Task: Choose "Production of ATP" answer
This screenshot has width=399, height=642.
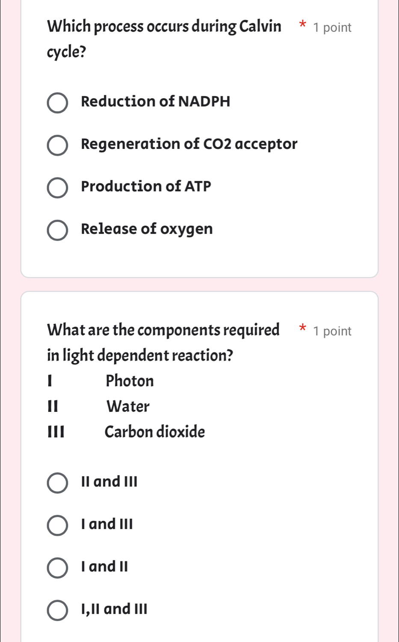Action: pos(57,187)
